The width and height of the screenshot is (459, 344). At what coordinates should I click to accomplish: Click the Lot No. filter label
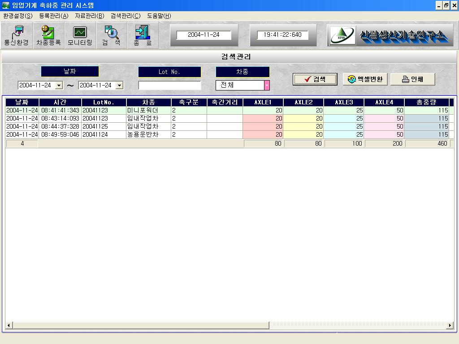[x=169, y=72]
